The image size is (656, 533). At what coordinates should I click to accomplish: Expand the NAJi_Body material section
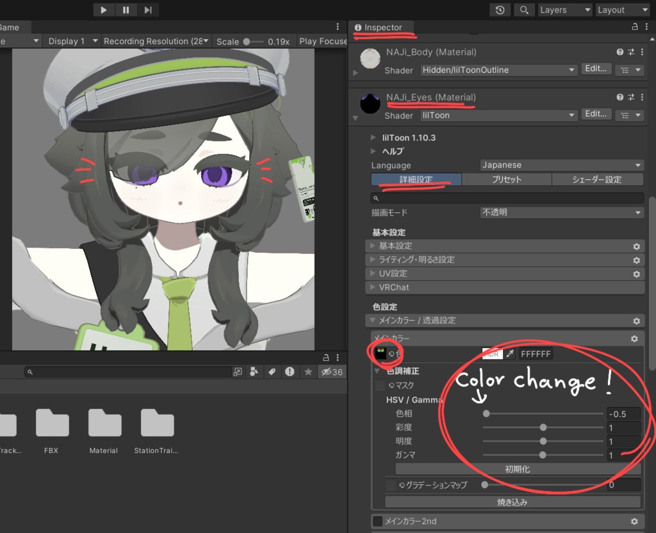(355, 73)
